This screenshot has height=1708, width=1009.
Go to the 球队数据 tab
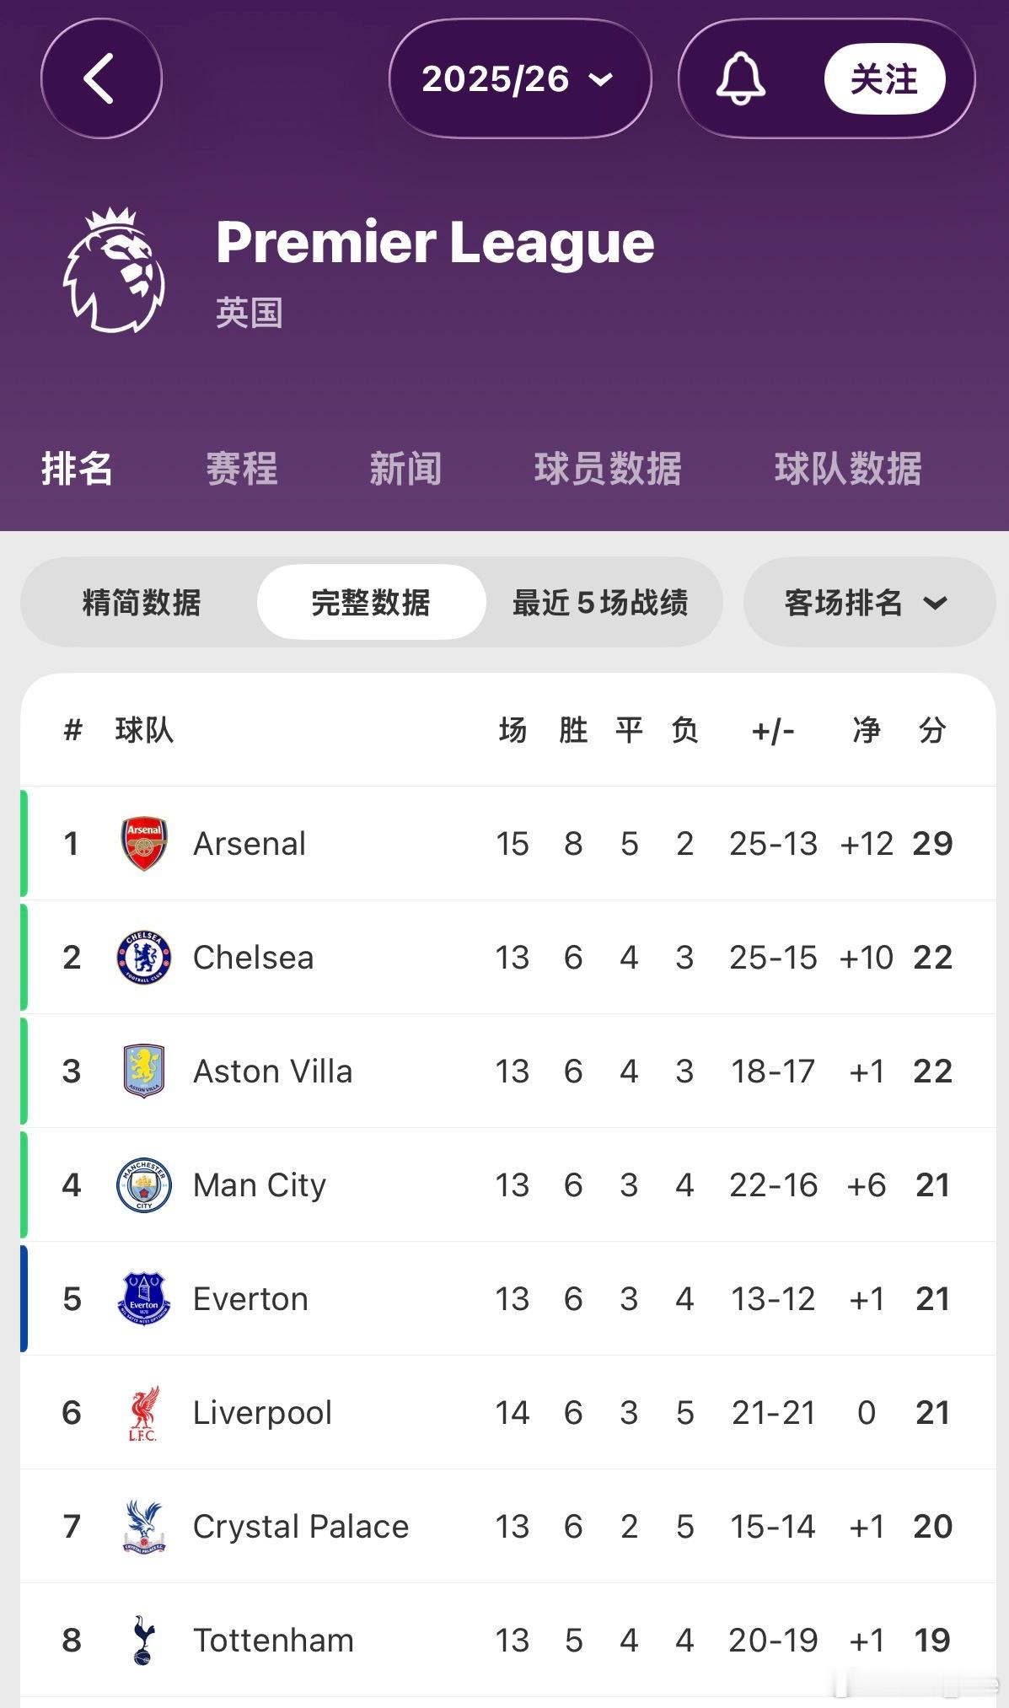[x=848, y=469]
